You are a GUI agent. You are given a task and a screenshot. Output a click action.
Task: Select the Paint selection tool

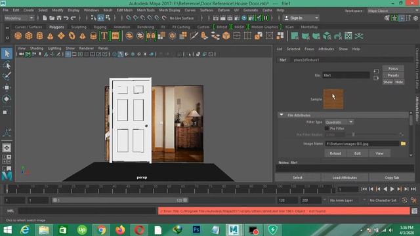(x=7, y=76)
